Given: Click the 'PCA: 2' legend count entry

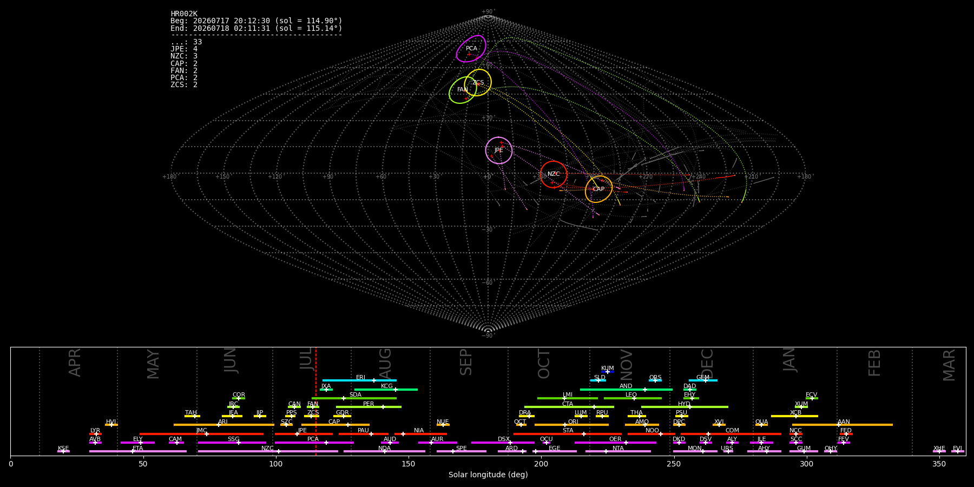Looking at the screenshot, I should pyautogui.click(x=184, y=78).
